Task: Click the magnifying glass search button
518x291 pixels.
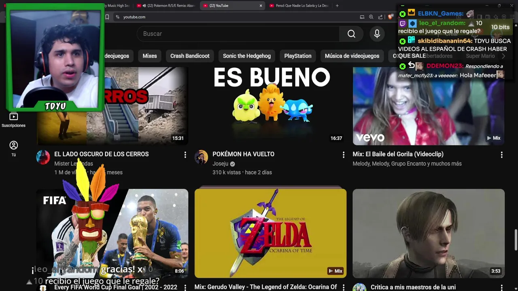Action: (351, 34)
